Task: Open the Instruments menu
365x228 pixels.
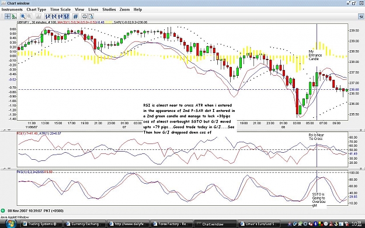Action: 12,9
